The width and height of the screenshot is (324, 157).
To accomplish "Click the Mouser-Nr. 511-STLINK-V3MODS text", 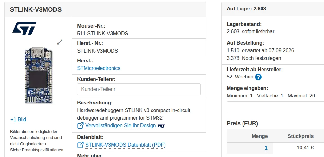I will [102, 33].
